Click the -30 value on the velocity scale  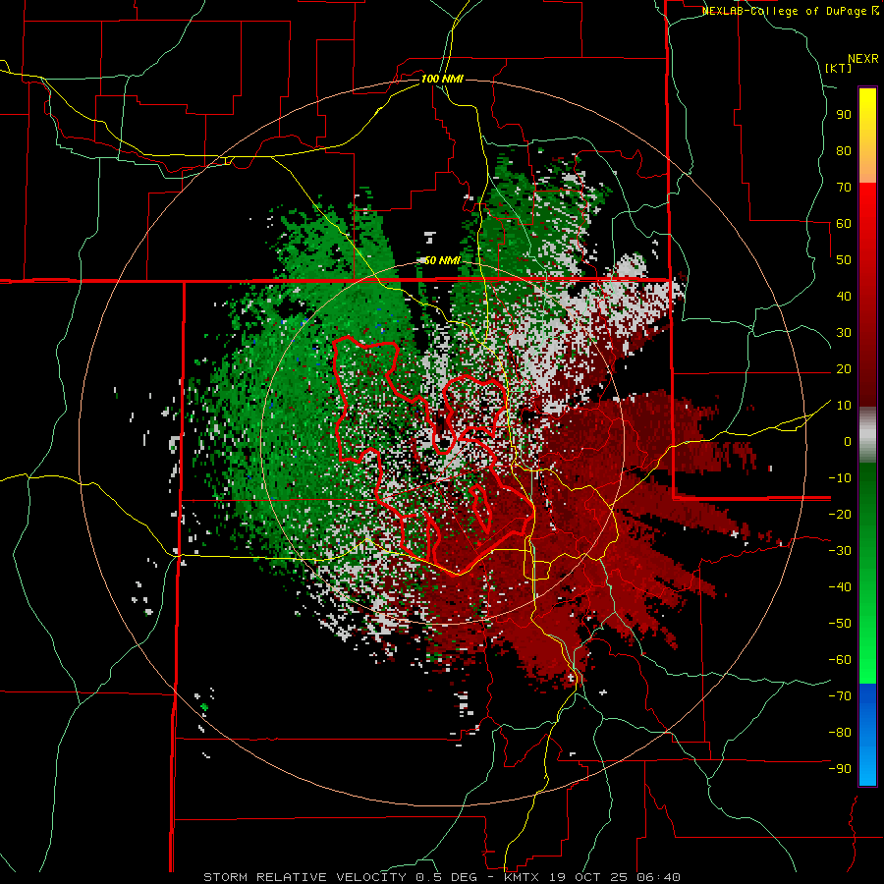[x=840, y=551]
